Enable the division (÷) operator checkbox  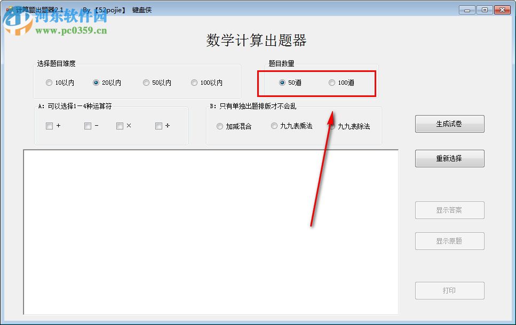[158, 126]
